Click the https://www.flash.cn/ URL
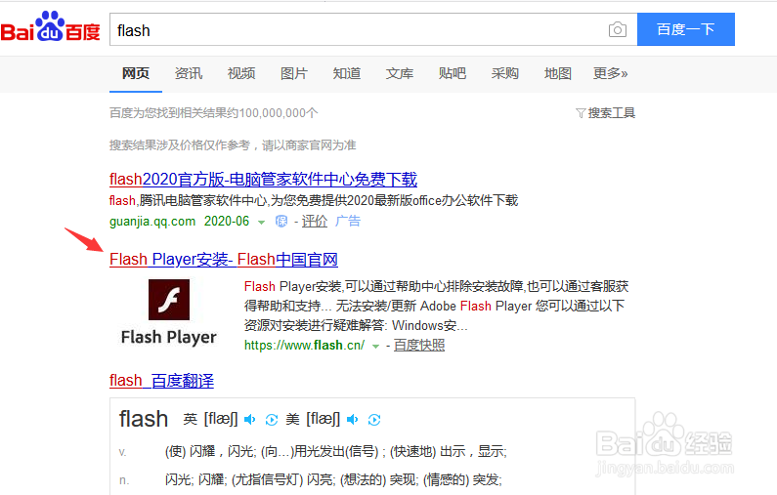 (304, 345)
